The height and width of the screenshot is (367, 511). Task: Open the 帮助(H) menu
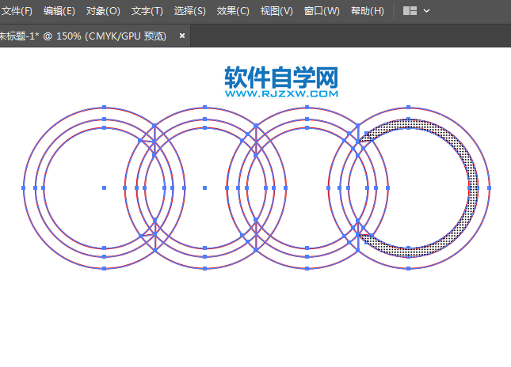tap(368, 11)
